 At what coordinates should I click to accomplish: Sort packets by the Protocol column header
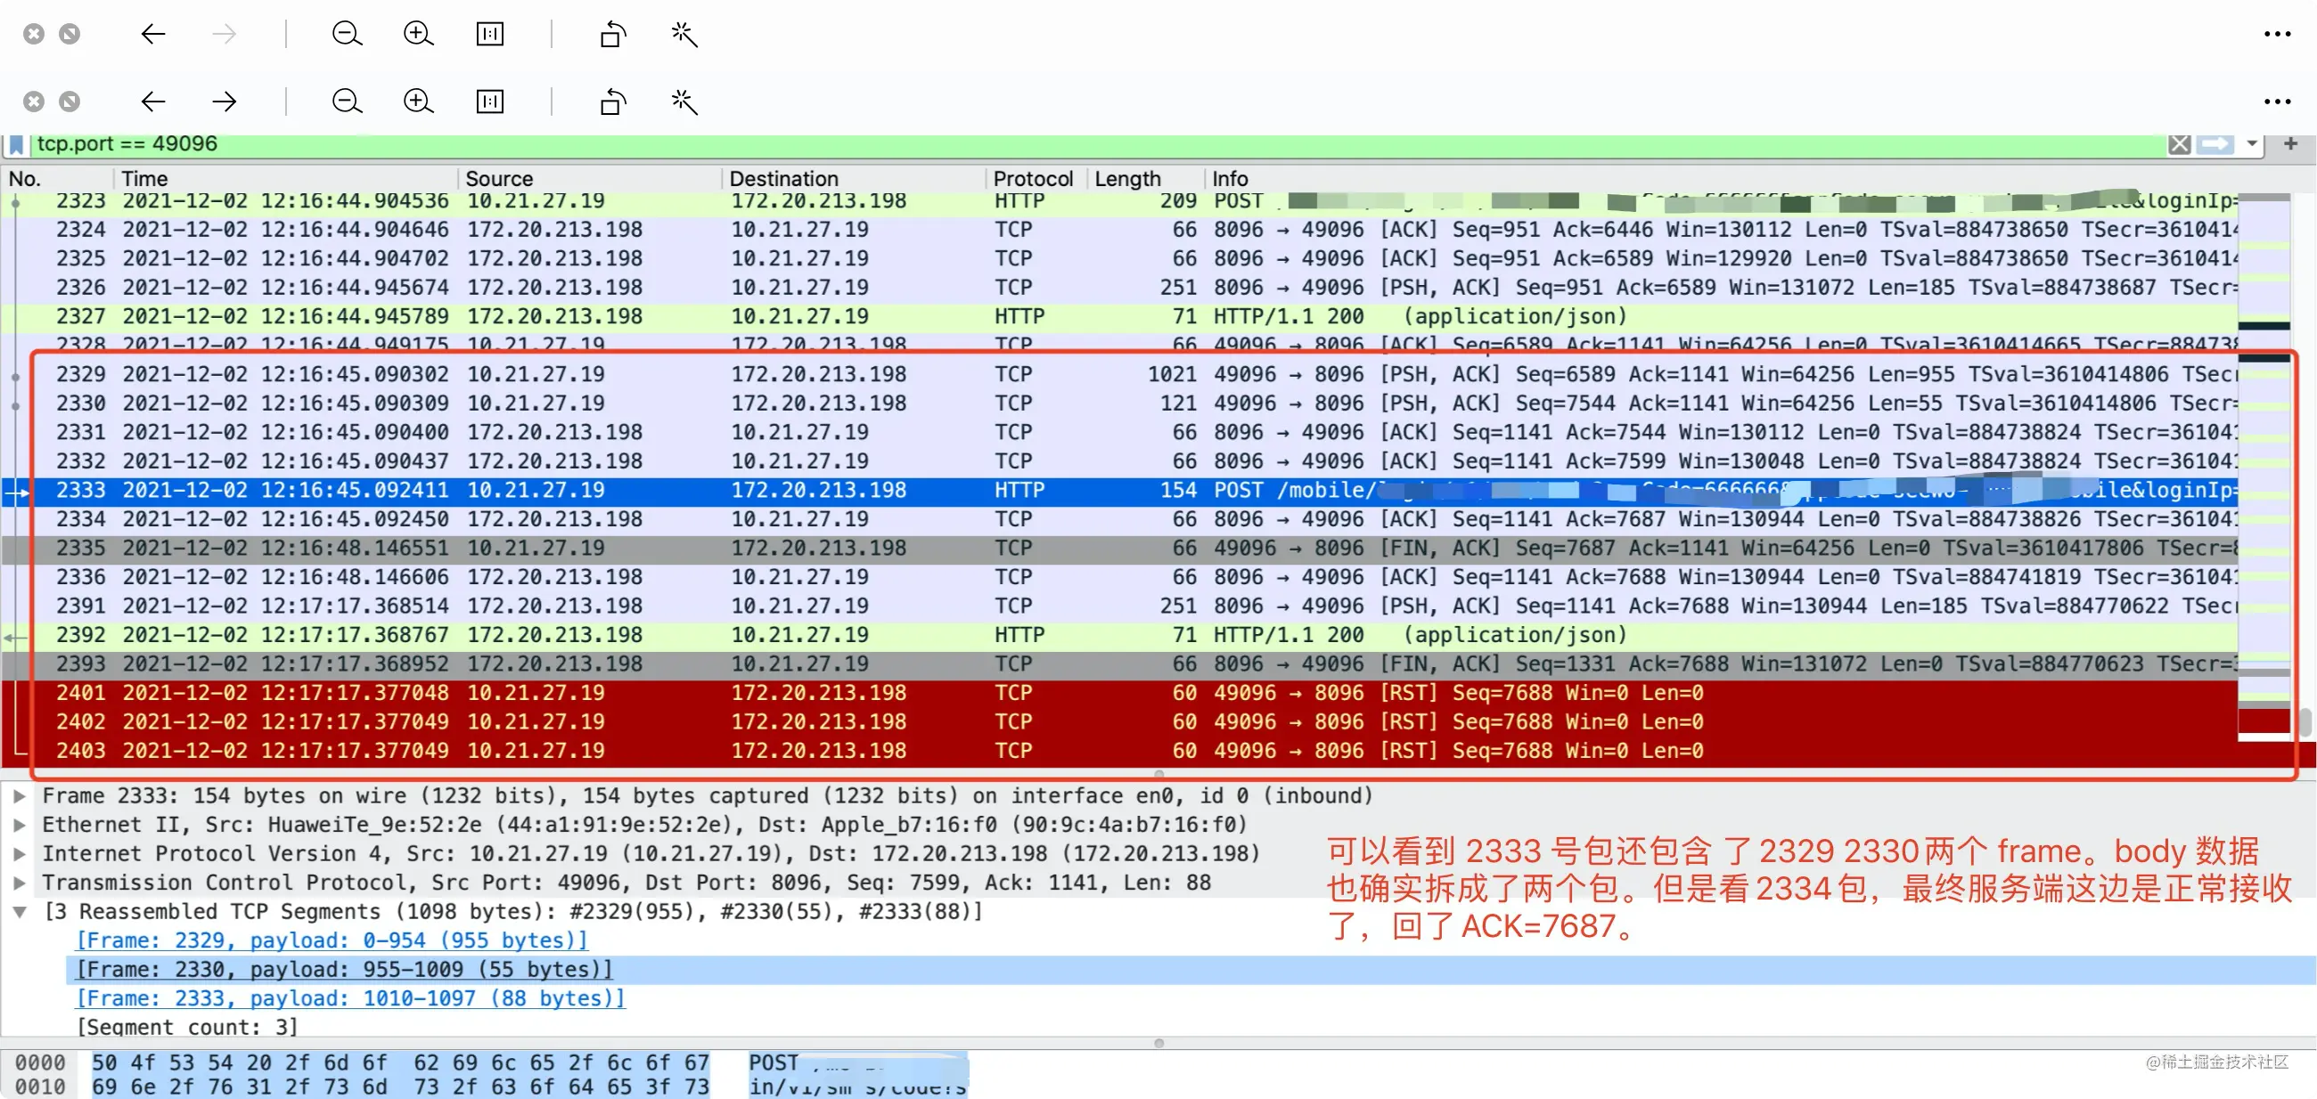1033,179
